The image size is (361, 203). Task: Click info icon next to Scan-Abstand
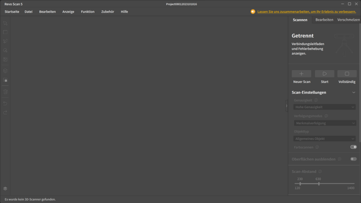coord(320,172)
